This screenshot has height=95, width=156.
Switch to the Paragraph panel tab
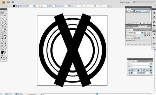(x=140, y=61)
